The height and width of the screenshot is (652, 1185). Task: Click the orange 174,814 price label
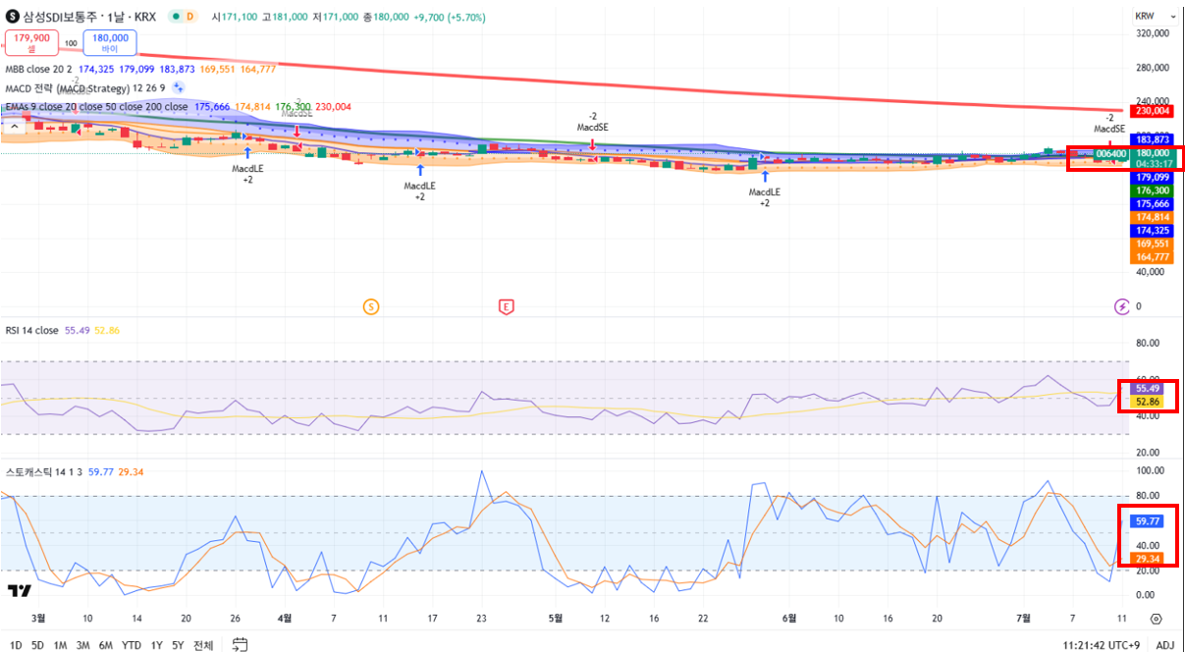click(1151, 216)
